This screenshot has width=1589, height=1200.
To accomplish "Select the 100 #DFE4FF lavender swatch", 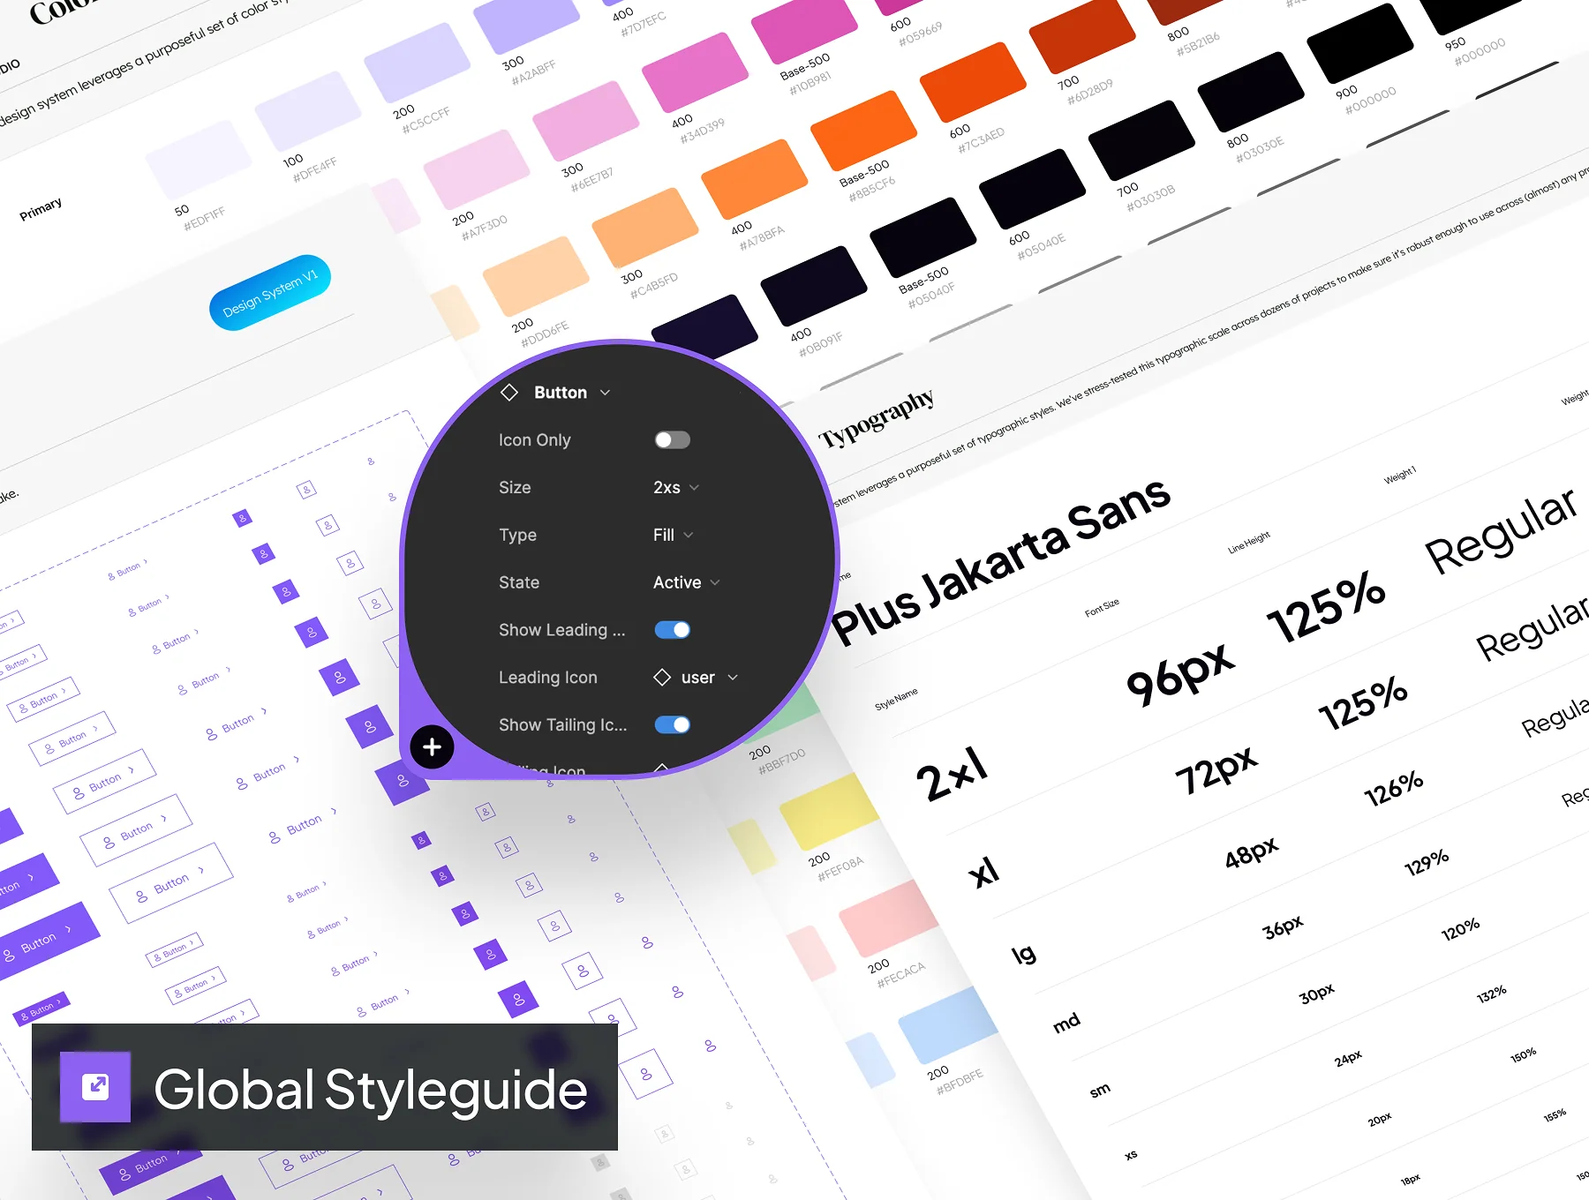I will pyautogui.click(x=308, y=112).
